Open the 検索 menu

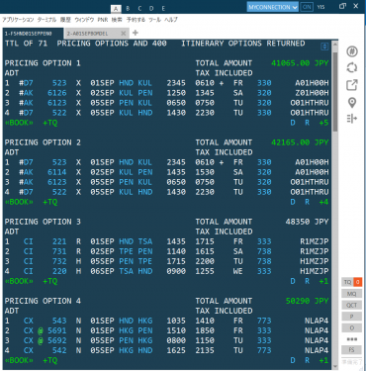click(x=117, y=20)
